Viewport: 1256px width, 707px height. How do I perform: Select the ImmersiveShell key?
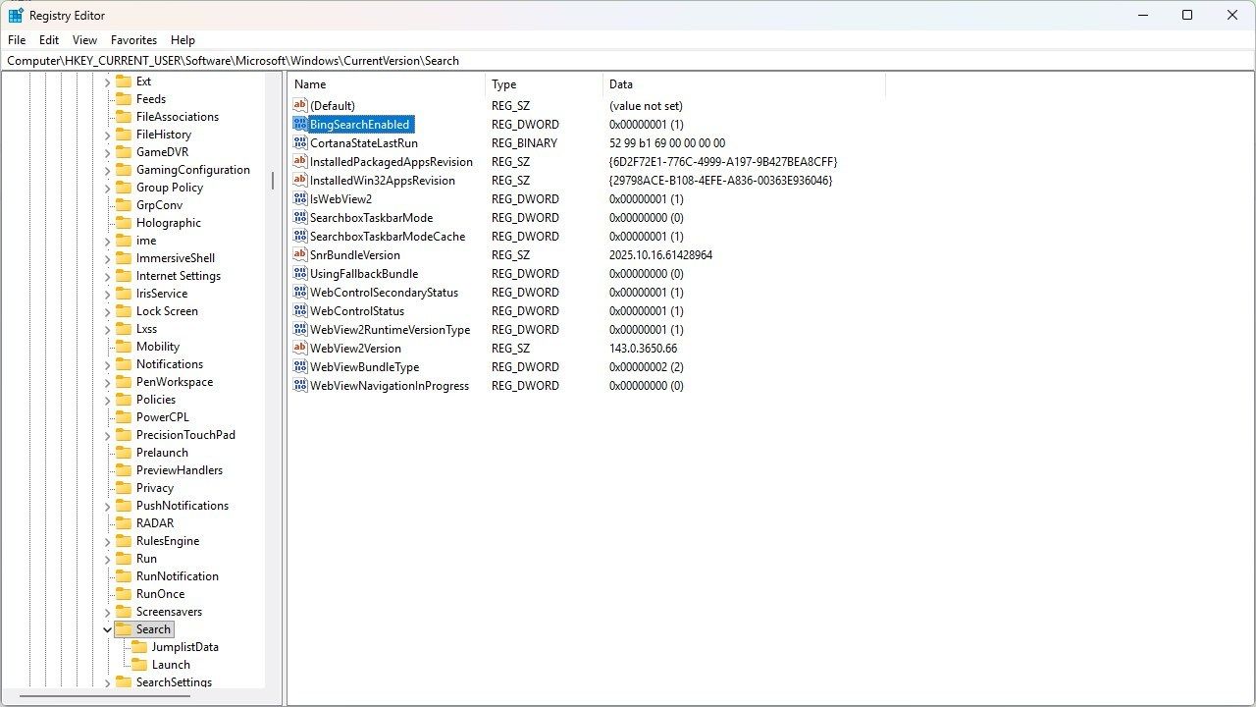tap(175, 258)
